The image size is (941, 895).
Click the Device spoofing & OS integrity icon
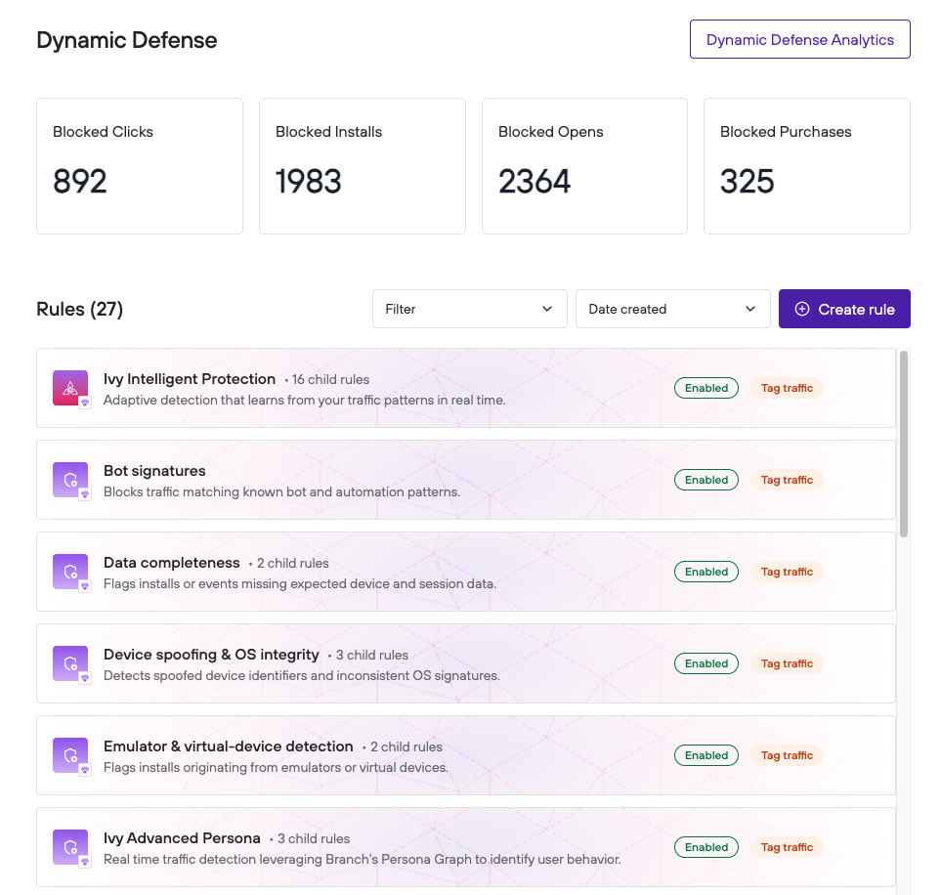click(x=70, y=663)
